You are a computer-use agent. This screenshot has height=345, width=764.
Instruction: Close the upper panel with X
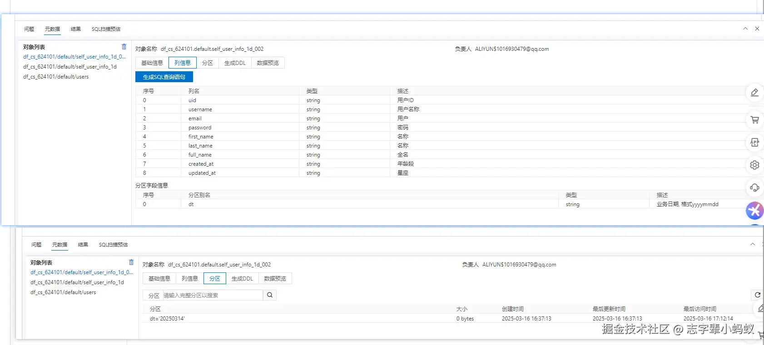[757, 29]
